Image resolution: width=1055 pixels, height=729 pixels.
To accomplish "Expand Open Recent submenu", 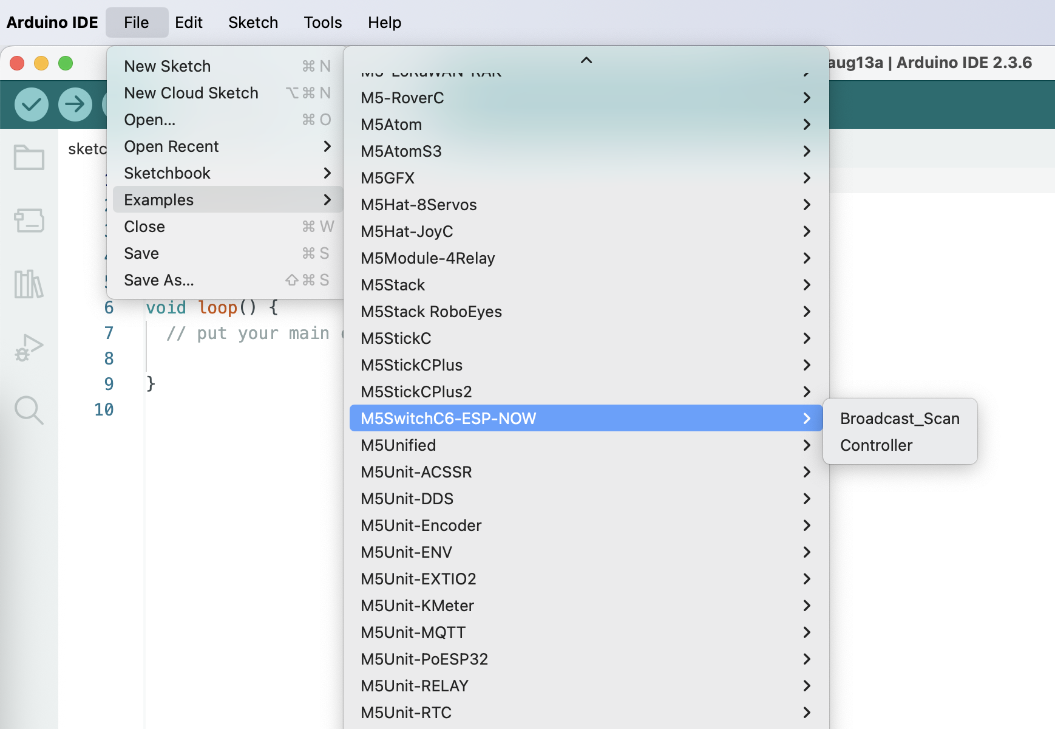I will (x=228, y=146).
